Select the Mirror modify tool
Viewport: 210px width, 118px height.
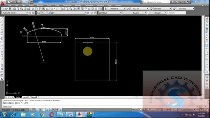(207, 25)
